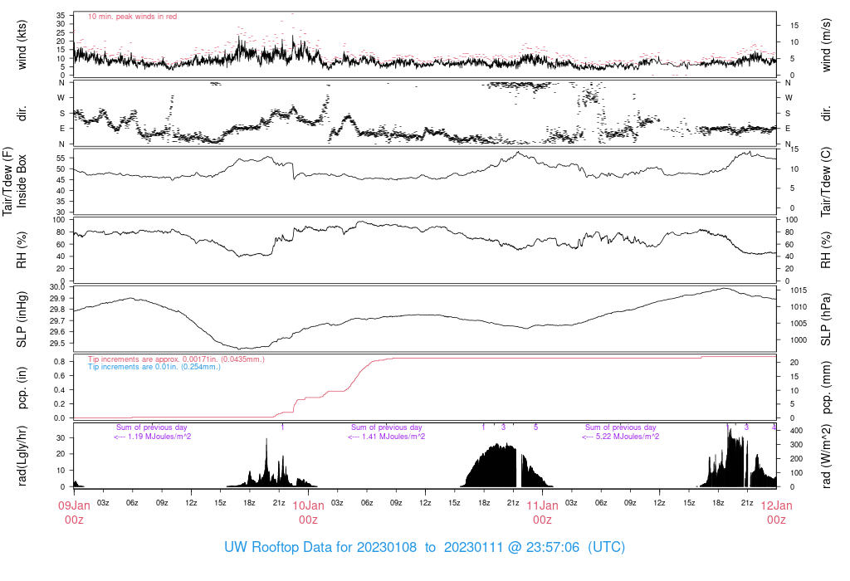Viewport: 850px width, 581px height.
Task: Click the '09Jan 00z' date marker
Action: point(74,513)
